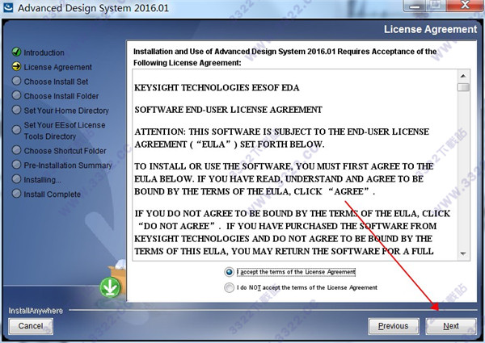Click SOFTWARE END-USER LICENSE AGREEMENT heading text
485x343 pixels.
pyautogui.click(x=228, y=110)
